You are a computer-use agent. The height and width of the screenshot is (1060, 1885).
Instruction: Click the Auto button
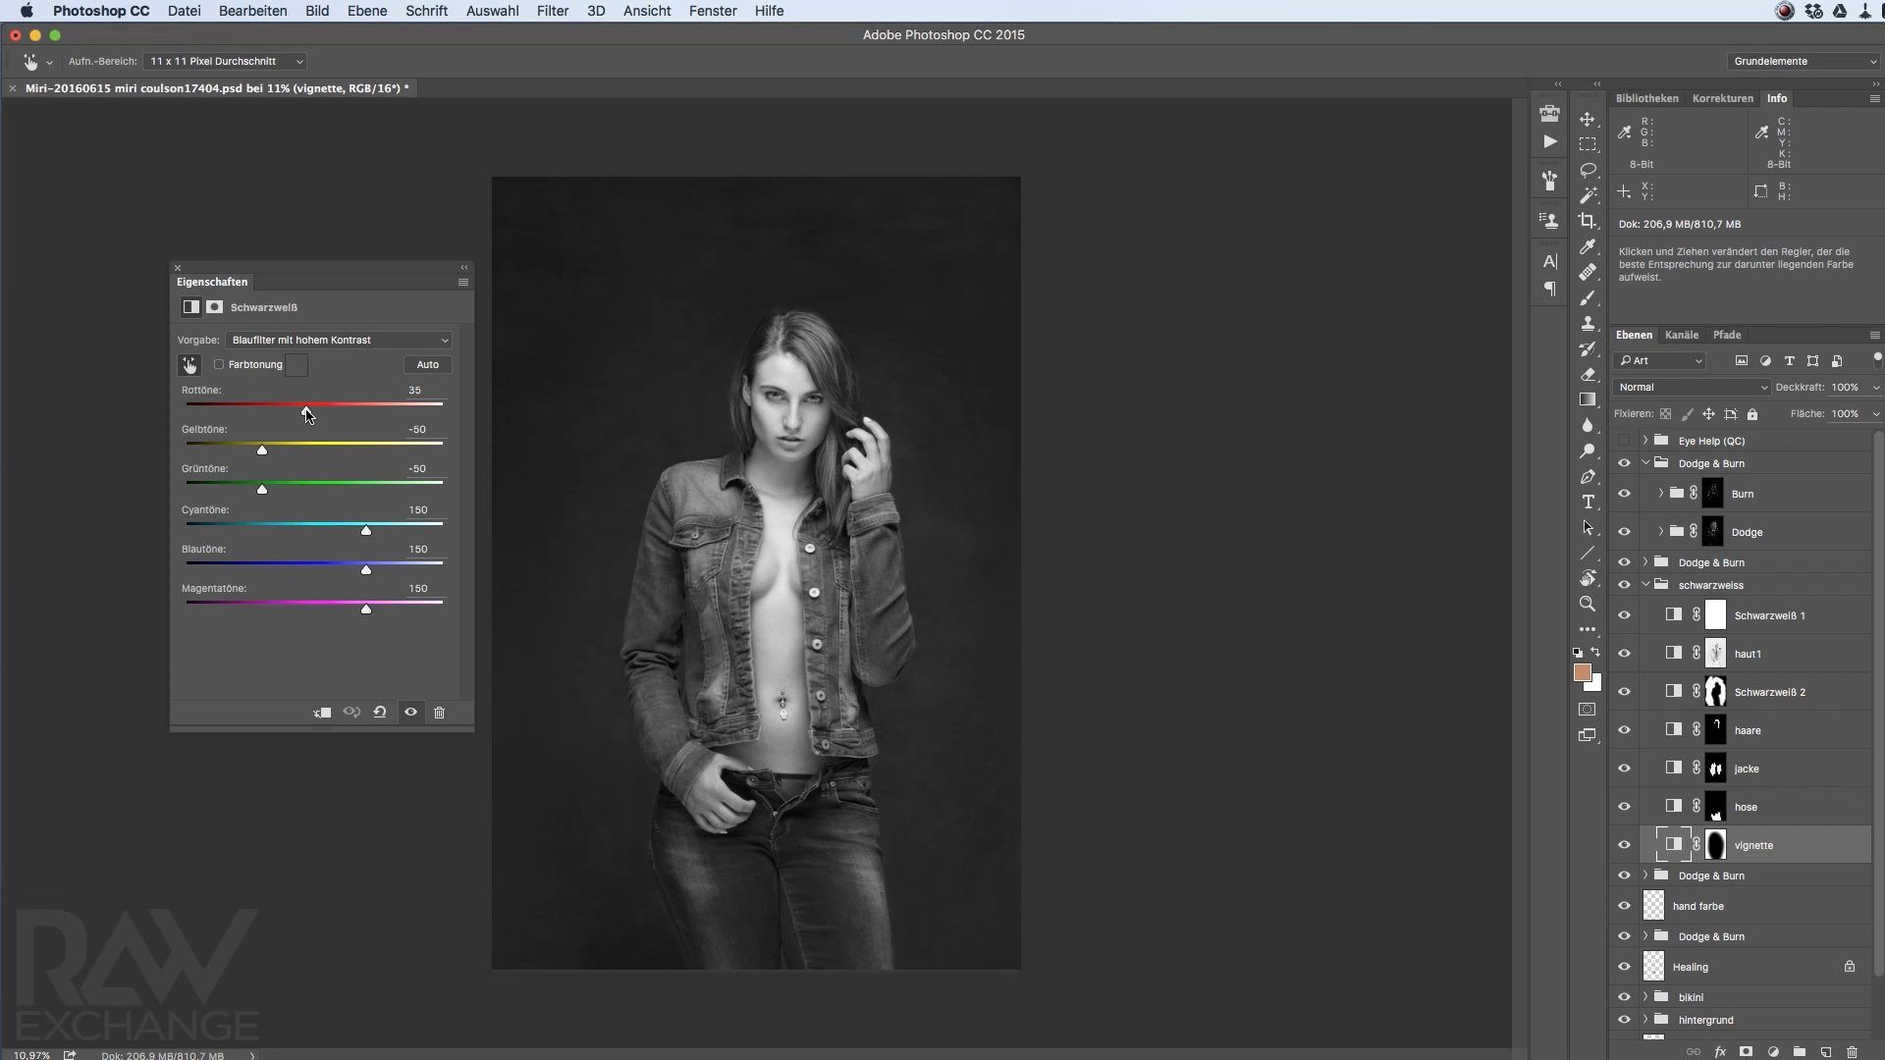(x=427, y=364)
